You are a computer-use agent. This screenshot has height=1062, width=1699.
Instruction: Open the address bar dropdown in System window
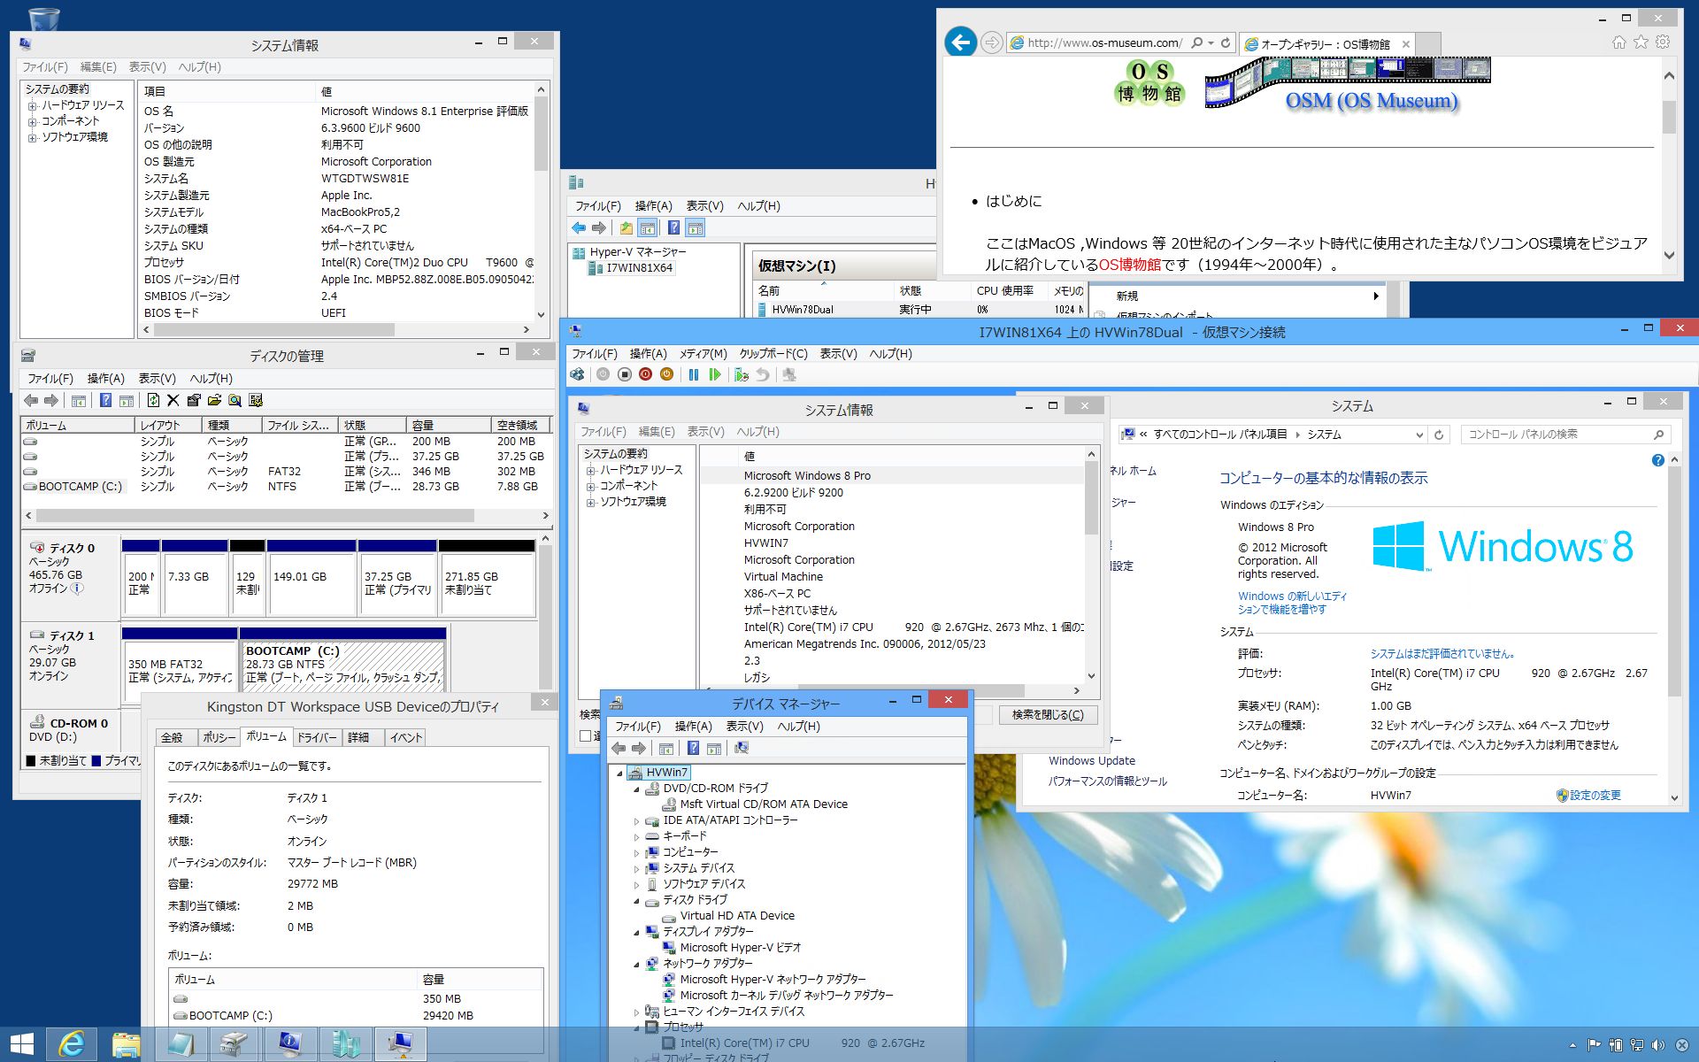click(x=1419, y=435)
